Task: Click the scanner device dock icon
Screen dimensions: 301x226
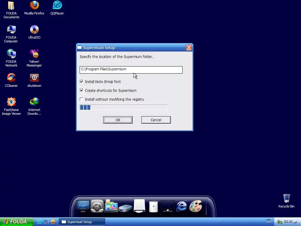Action: pos(125,208)
